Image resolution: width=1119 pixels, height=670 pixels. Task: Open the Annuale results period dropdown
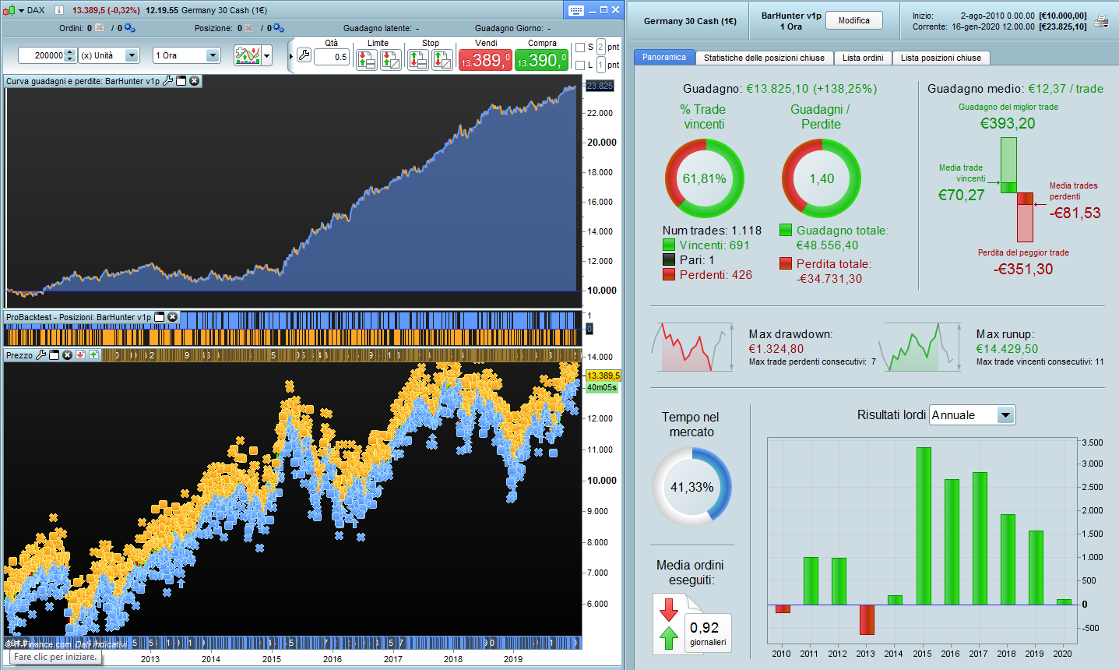(973, 415)
